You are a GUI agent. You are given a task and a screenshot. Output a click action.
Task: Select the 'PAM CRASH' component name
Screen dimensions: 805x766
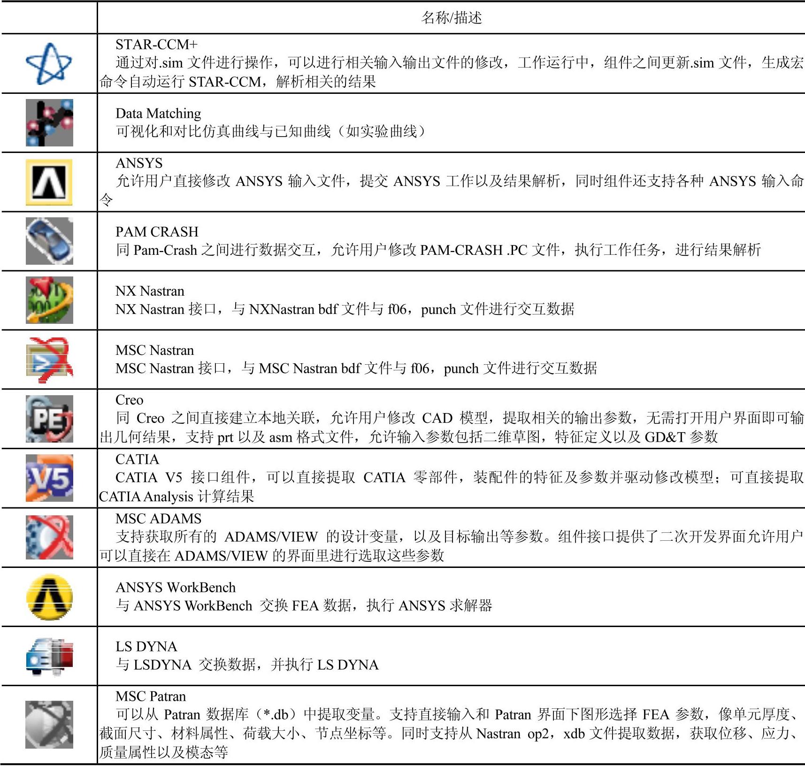click(x=157, y=232)
